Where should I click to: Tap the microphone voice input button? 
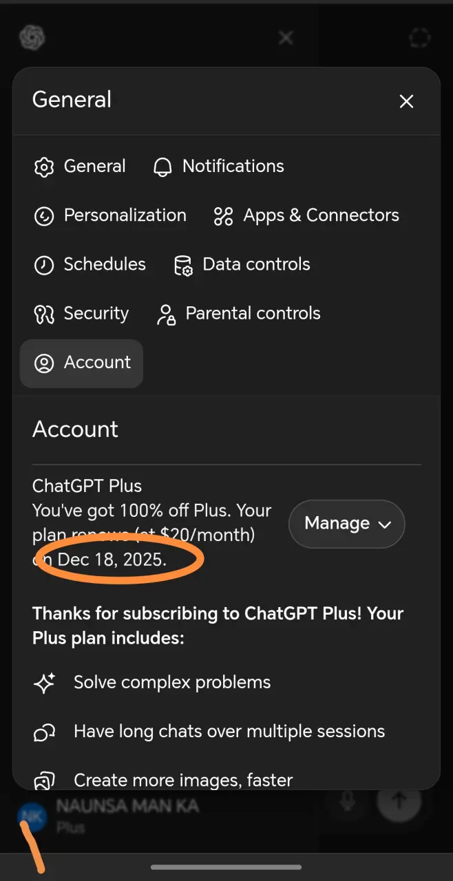(348, 801)
